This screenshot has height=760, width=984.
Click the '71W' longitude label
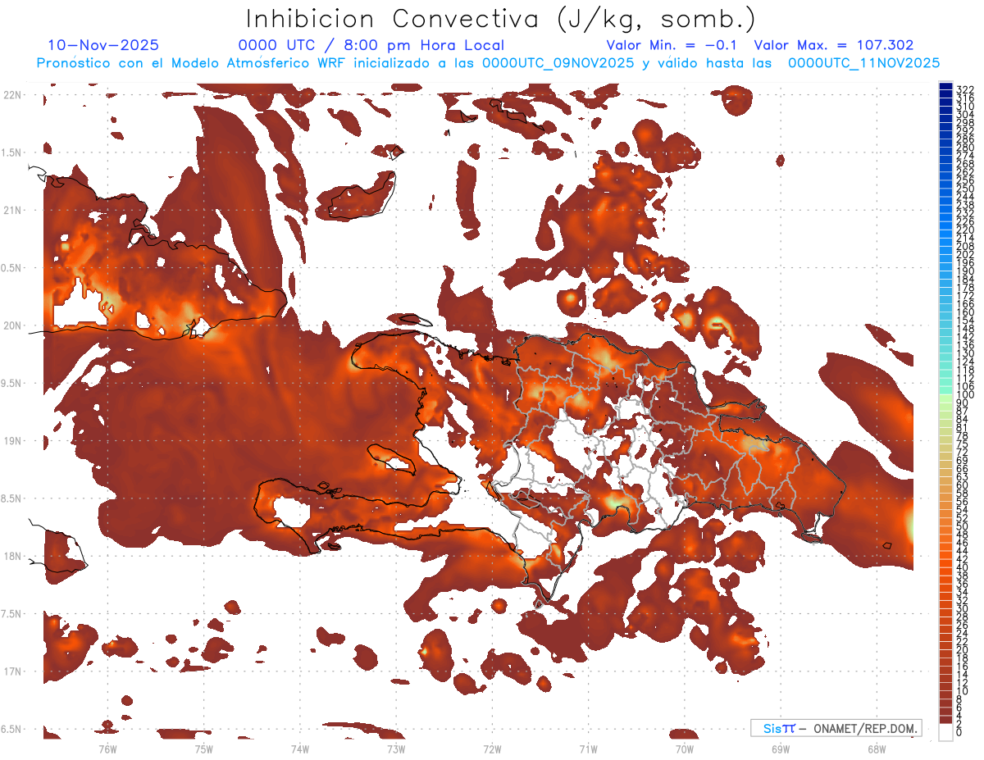pyautogui.click(x=588, y=749)
